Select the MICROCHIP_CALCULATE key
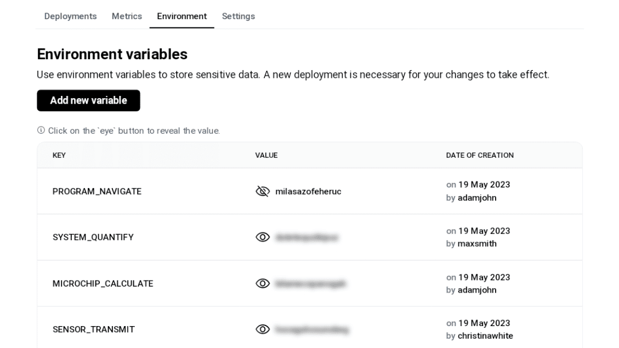 [103, 283]
